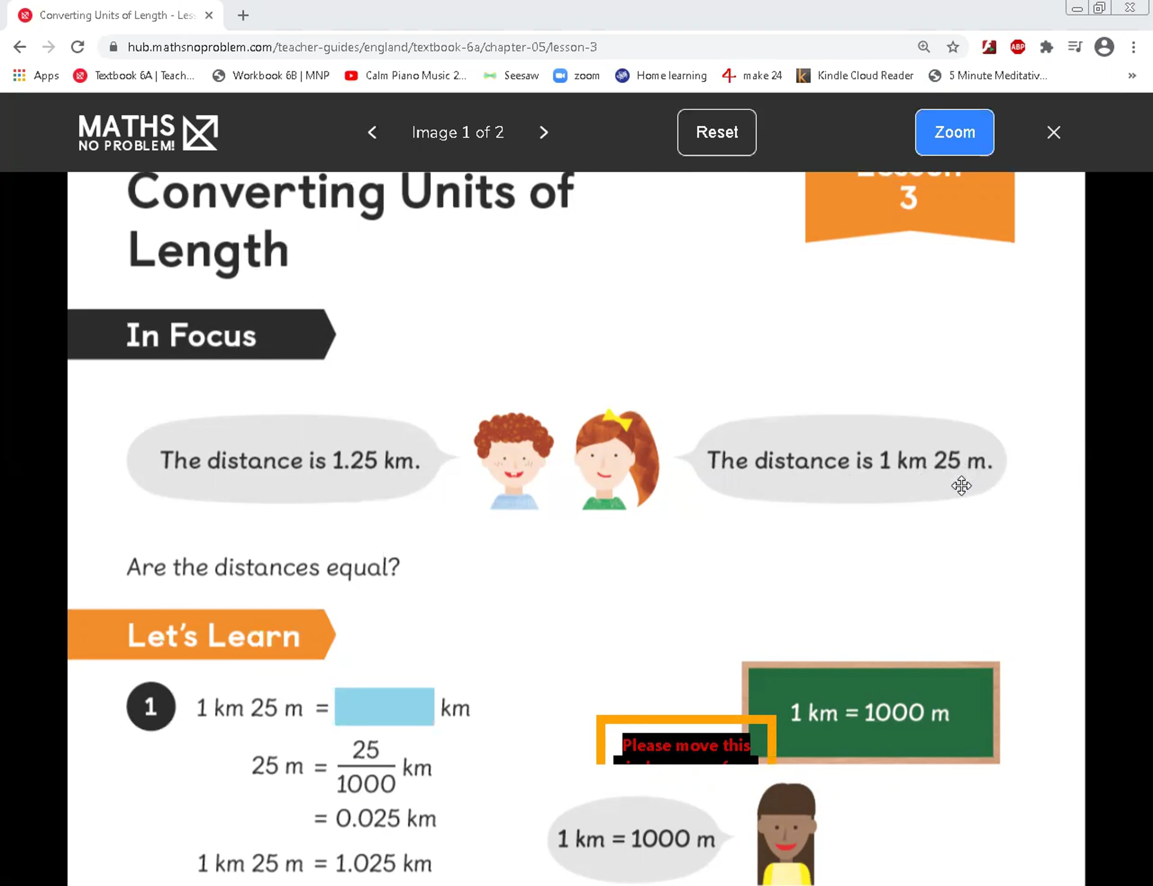This screenshot has height=886, width=1153.
Task: Open the Chrome three-dot menu
Action: (x=1133, y=47)
